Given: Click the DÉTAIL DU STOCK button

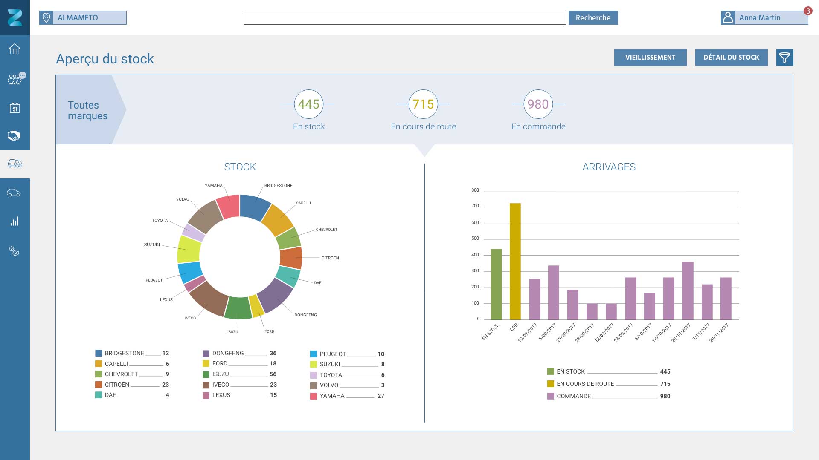Looking at the screenshot, I should [x=731, y=57].
